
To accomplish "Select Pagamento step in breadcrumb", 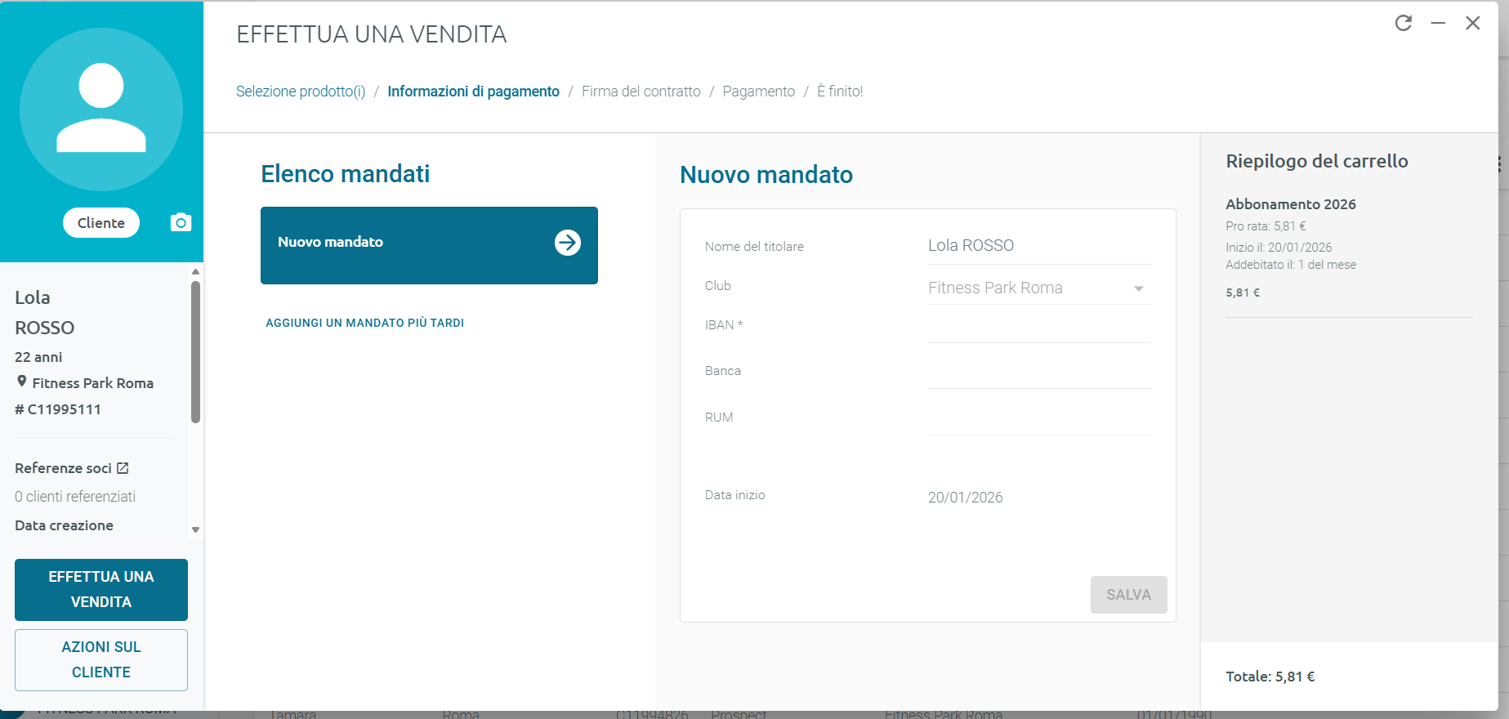I will point(759,92).
